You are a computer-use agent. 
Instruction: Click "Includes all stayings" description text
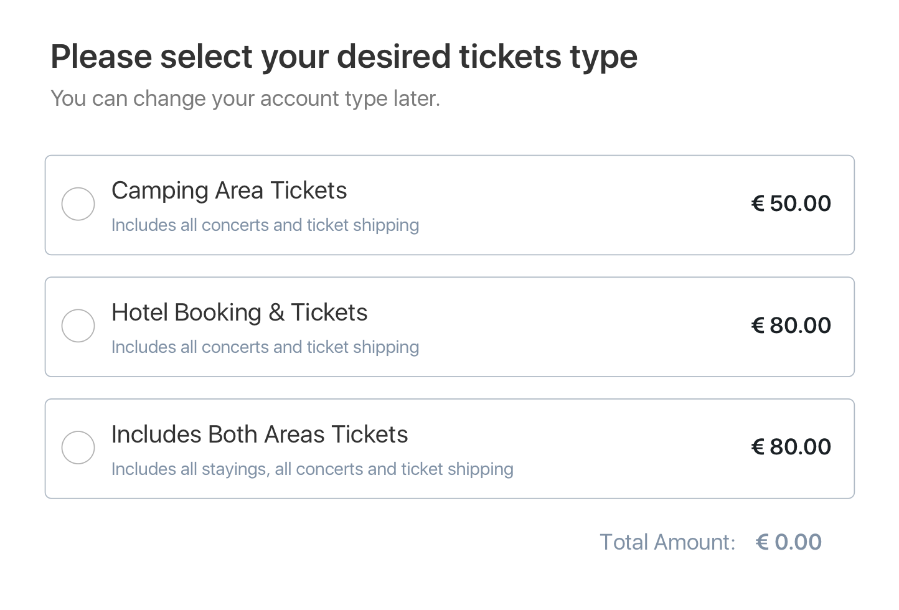[x=312, y=469]
